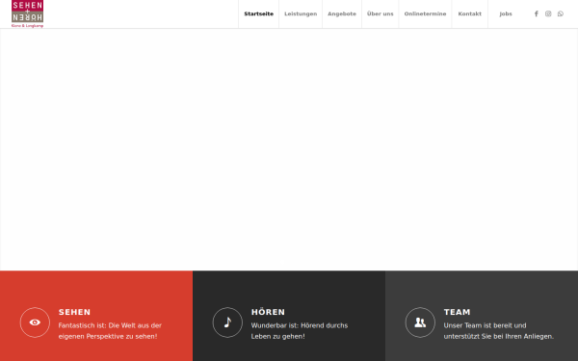
Task: Click text 'Leben zu gehen!'
Action: coord(278,336)
